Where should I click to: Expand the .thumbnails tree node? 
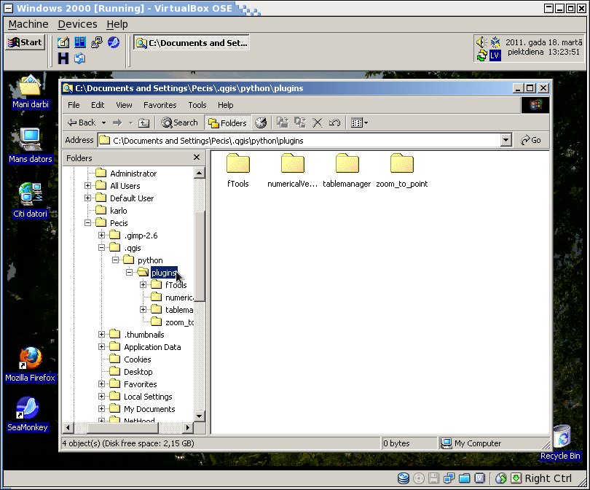click(x=101, y=335)
